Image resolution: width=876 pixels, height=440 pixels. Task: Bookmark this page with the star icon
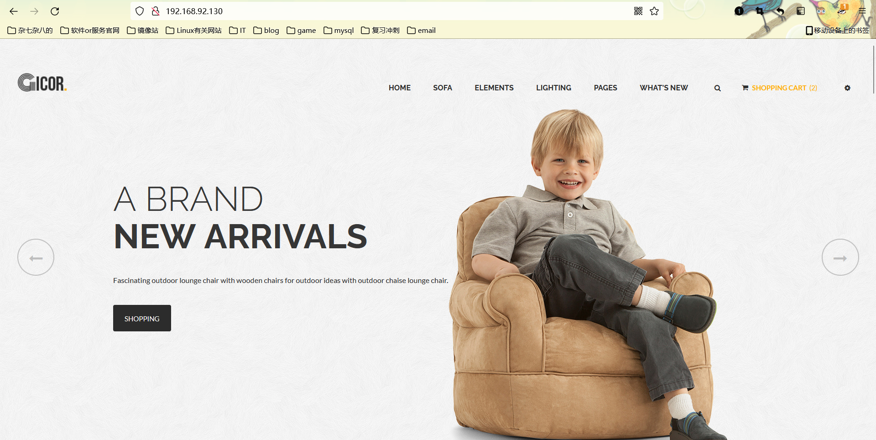pos(654,11)
